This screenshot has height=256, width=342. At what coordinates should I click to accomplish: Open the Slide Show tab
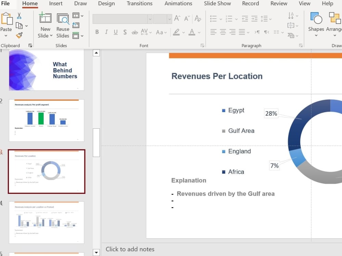tap(217, 4)
